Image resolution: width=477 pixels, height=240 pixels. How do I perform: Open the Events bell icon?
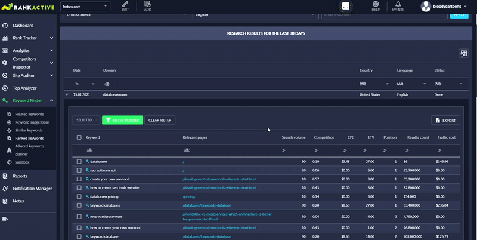[x=398, y=4]
